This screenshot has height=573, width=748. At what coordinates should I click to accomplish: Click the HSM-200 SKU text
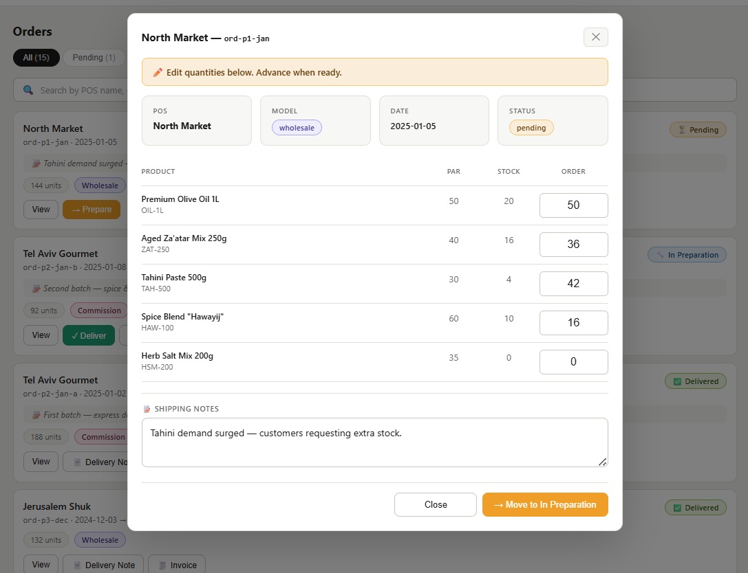(157, 367)
